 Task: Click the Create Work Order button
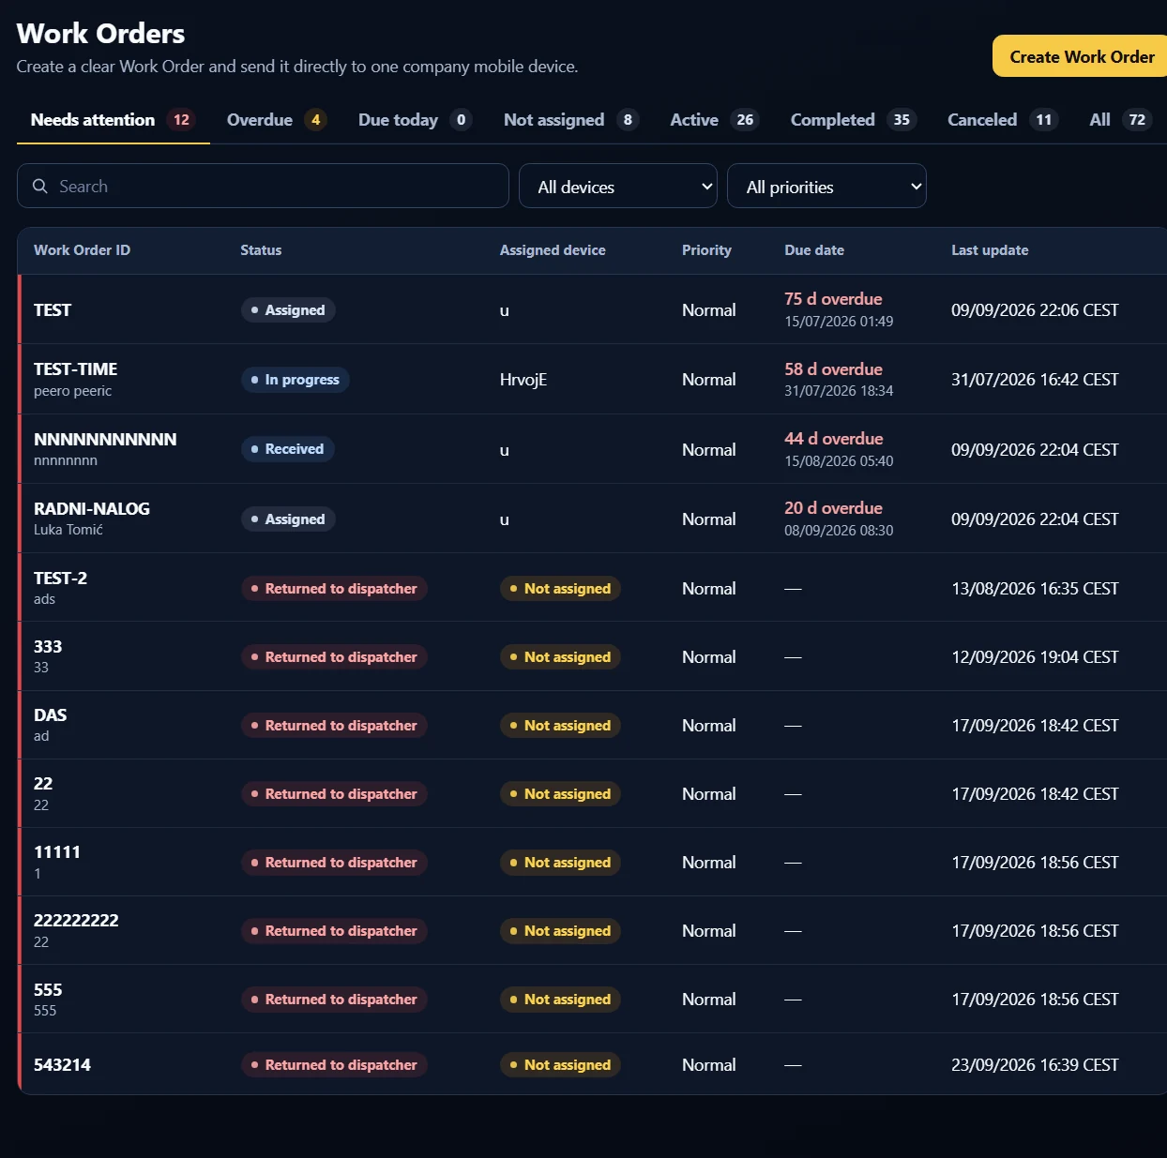click(x=1081, y=56)
